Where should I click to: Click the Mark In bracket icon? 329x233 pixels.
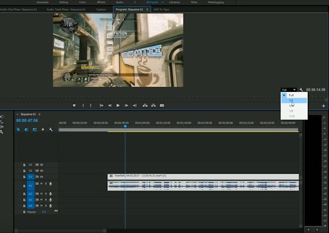point(83,106)
